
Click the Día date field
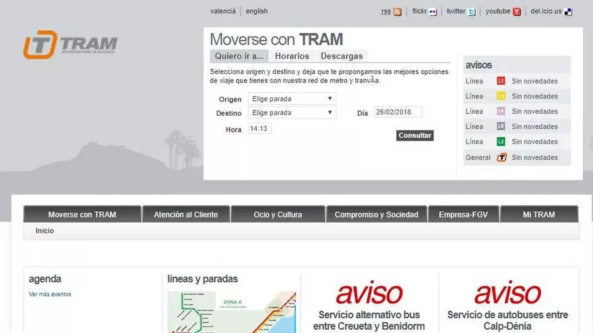[398, 112]
